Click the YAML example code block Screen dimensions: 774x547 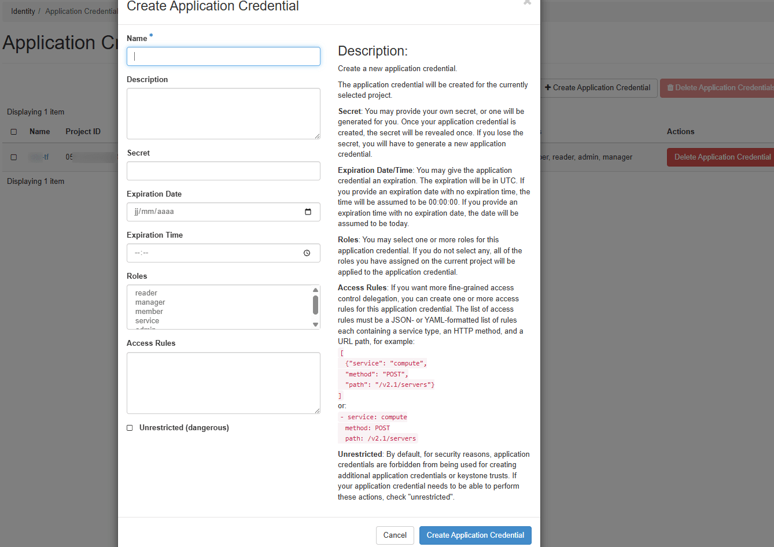tap(378, 428)
